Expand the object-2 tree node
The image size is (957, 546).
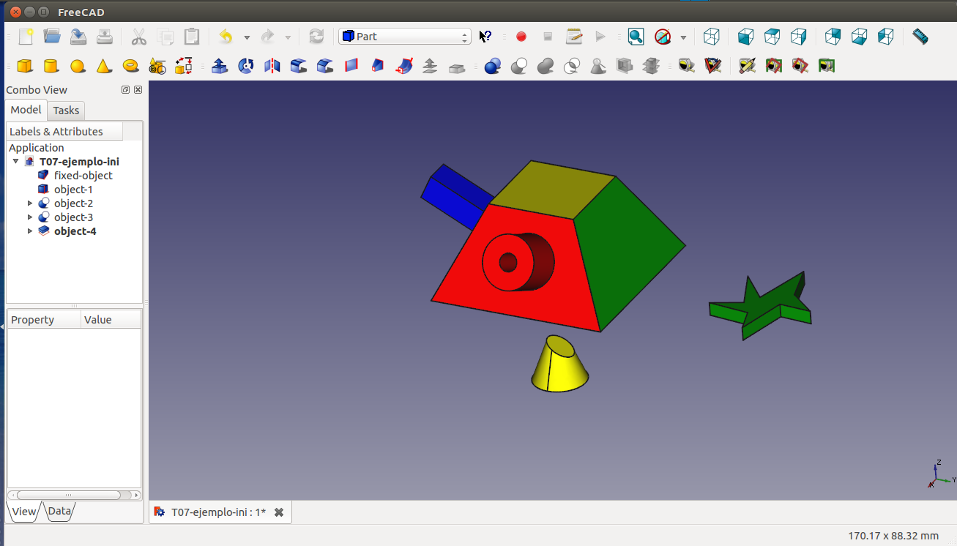[x=30, y=203]
